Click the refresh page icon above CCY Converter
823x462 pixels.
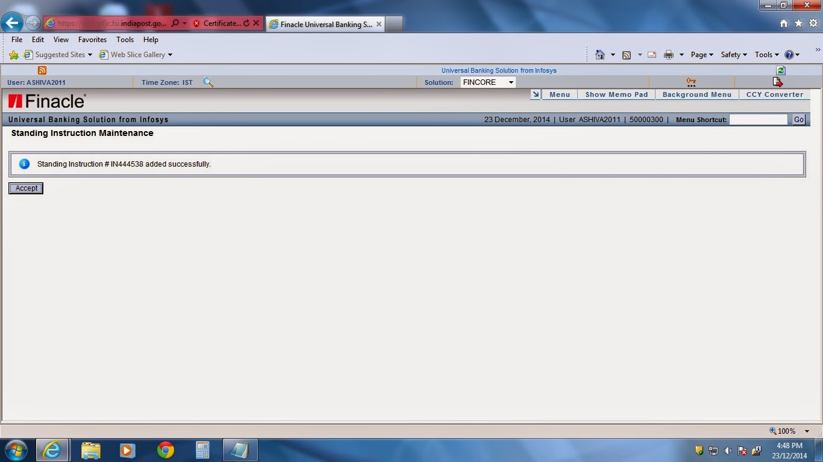point(780,70)
